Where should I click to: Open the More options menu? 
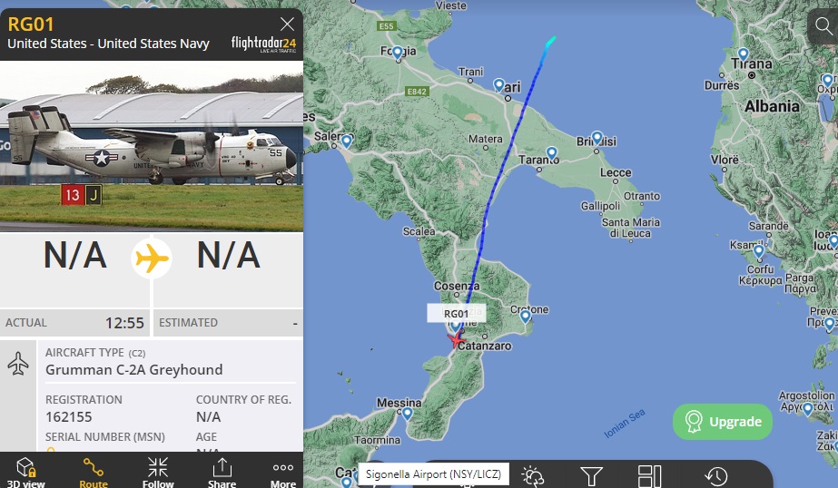[x=282, y=472]
